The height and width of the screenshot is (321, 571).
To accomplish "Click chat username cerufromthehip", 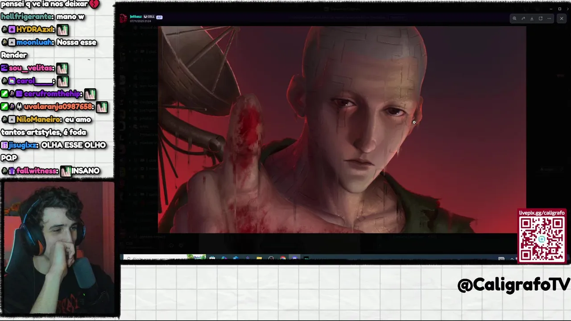I will (x=53, y=94).
